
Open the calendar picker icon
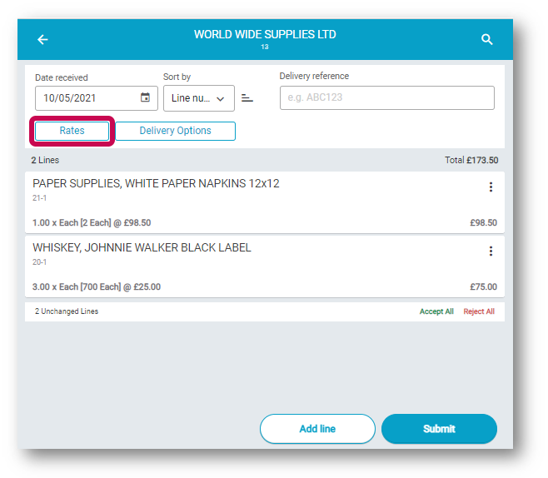pos(145,97)
